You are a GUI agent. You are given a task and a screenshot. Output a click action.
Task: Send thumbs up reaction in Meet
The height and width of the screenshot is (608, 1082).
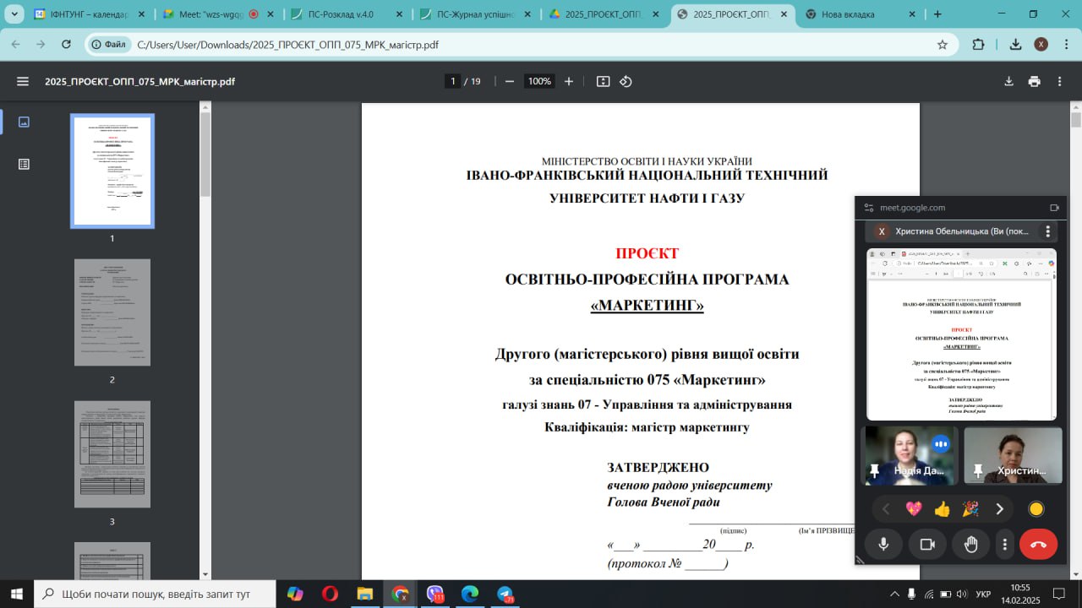(x=942, y=508)
